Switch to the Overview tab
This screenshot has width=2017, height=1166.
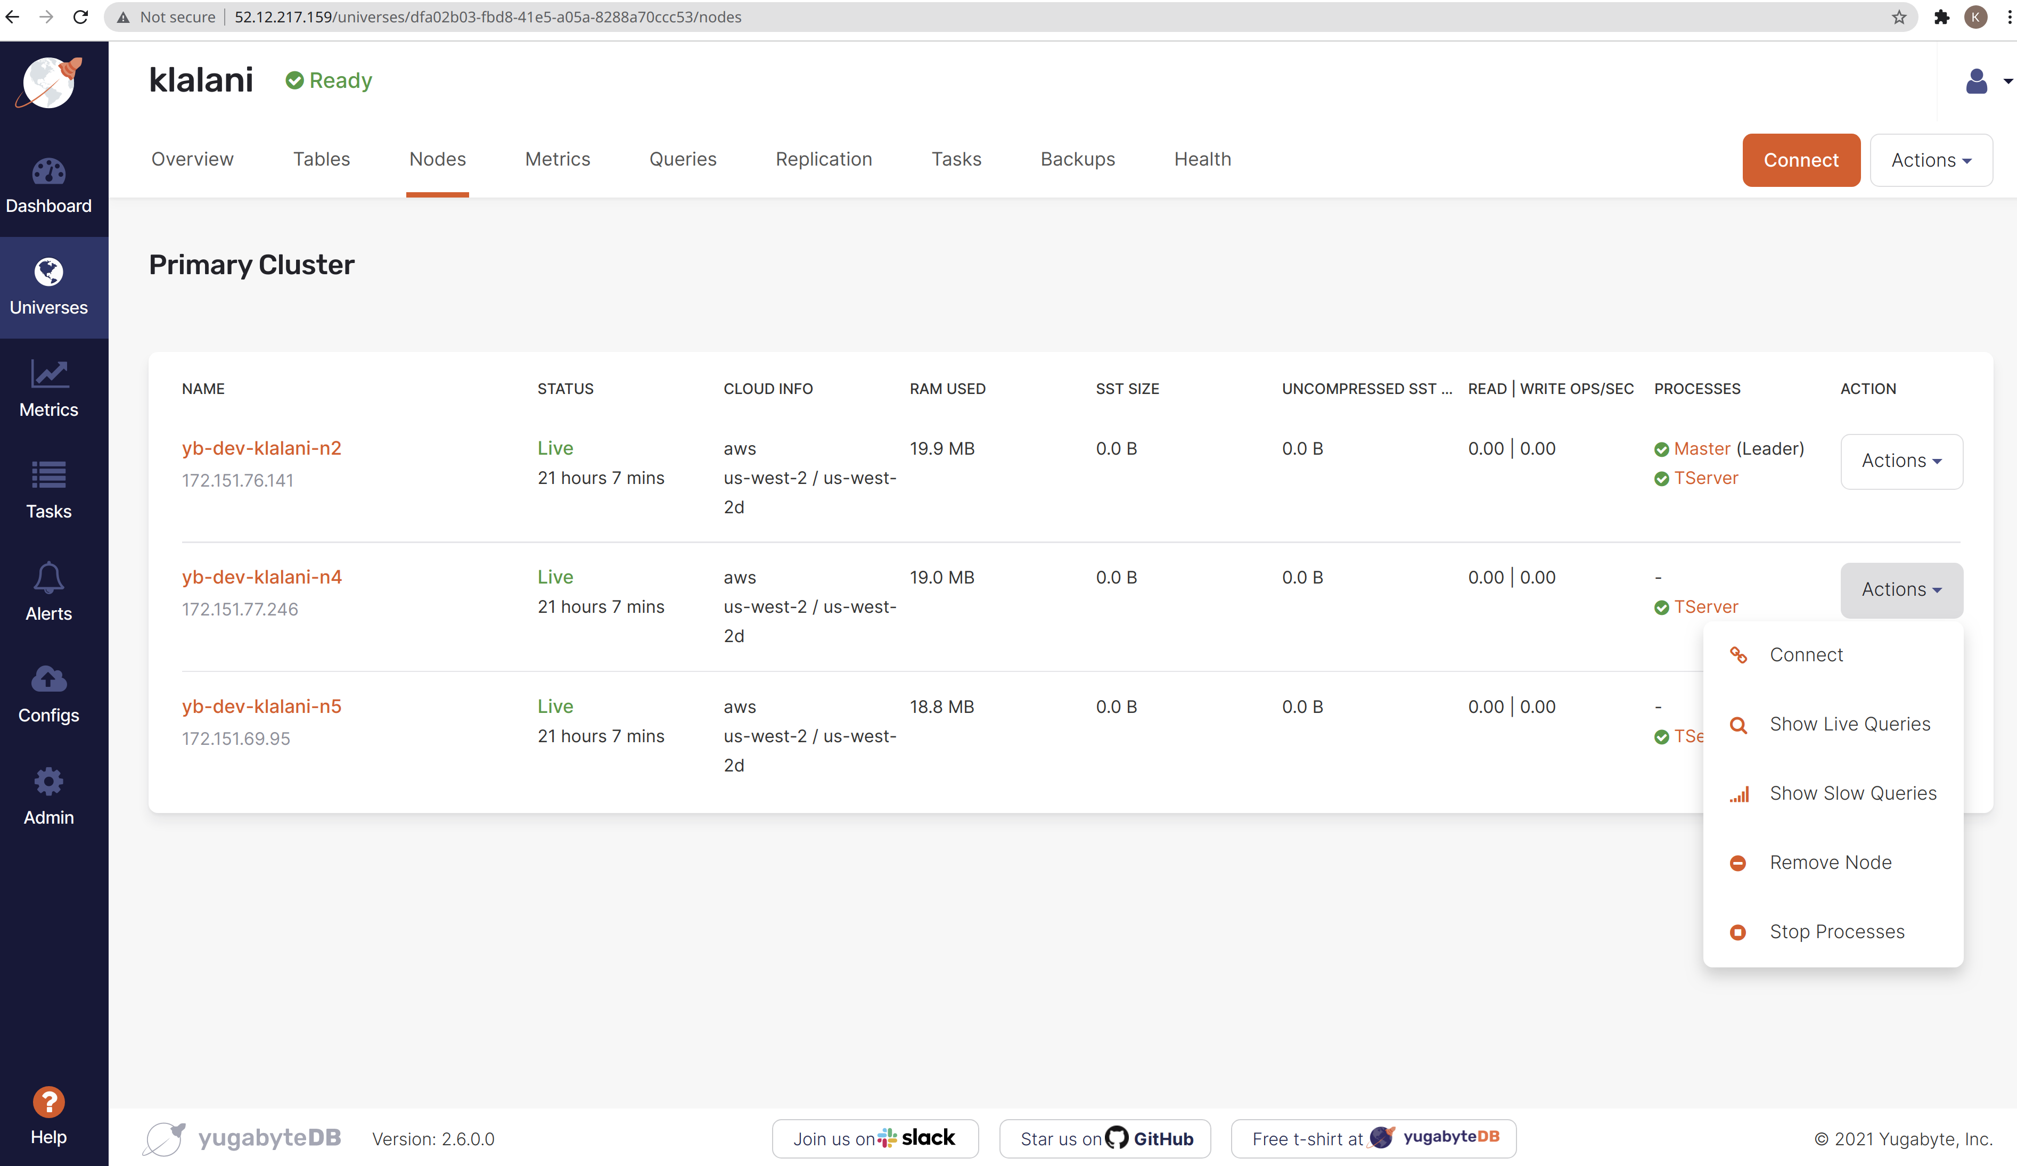pos(192,159)
